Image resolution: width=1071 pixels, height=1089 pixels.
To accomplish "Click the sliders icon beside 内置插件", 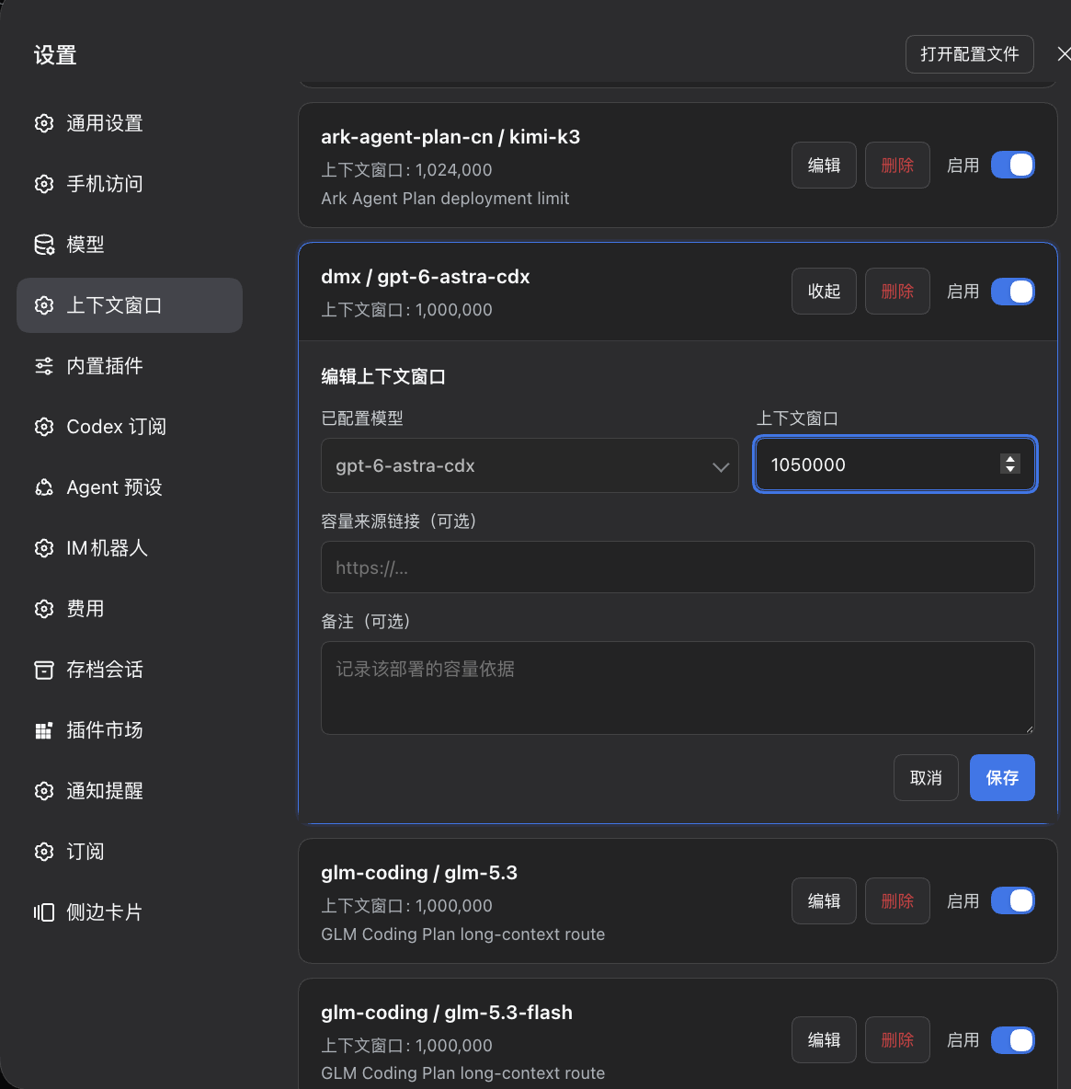I will (x=44, y=366).
